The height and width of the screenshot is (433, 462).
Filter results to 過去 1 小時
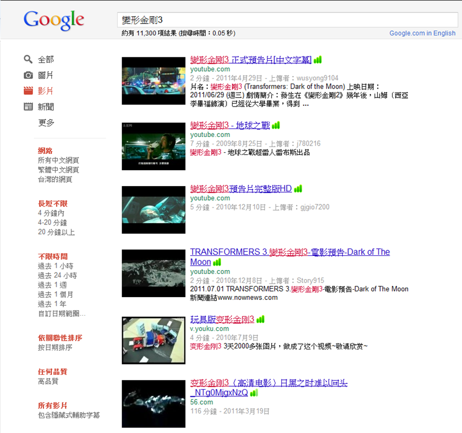pos(55,266)
